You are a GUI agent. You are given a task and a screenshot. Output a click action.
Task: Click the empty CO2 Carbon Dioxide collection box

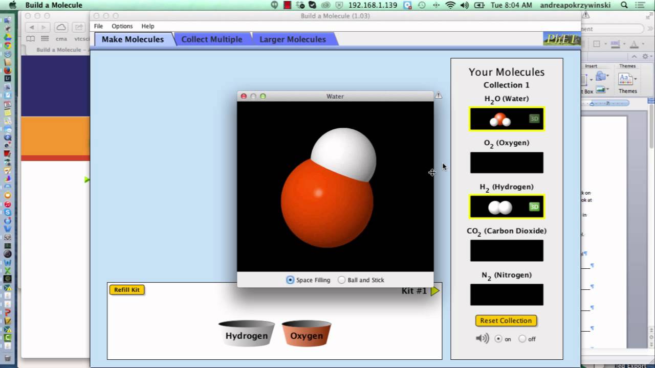tap(507, 250)
